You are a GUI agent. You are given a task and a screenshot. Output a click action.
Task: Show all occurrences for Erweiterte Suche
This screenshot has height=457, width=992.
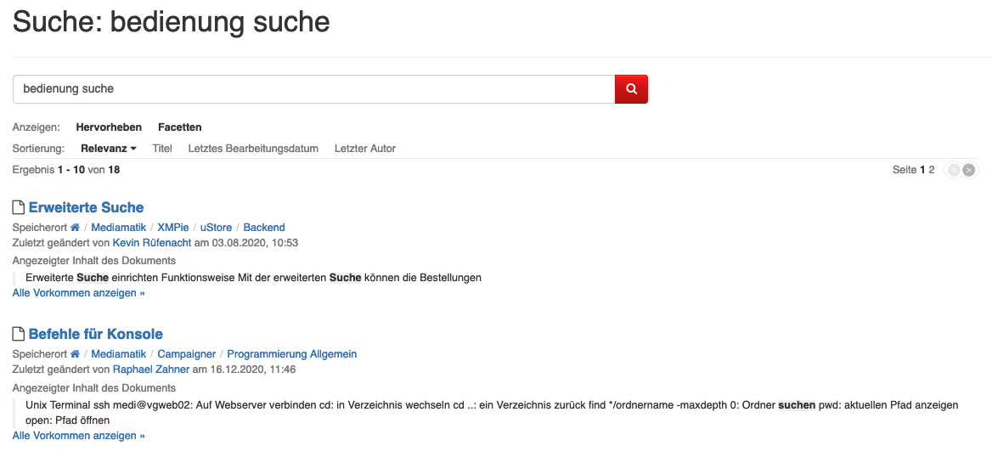(78, 293)
